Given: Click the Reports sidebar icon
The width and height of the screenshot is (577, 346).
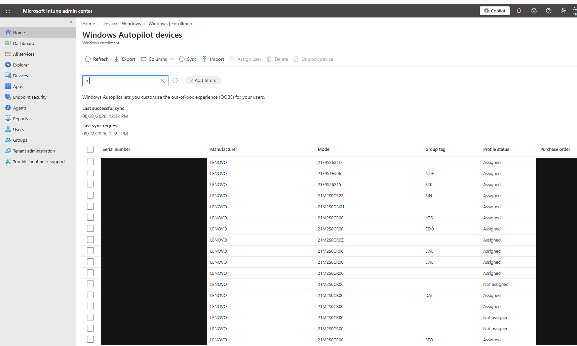Looking at the screenshot, I should [x=8, y=119].
